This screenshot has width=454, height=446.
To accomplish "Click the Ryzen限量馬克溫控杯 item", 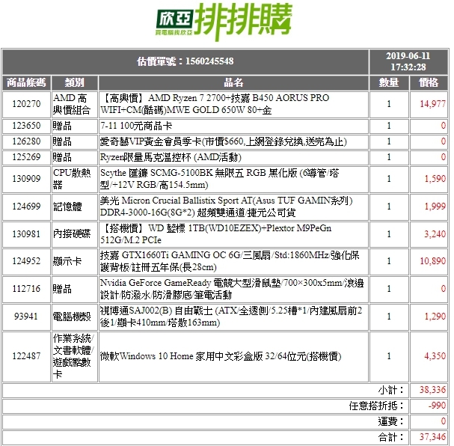I will [x=171, y=157].
